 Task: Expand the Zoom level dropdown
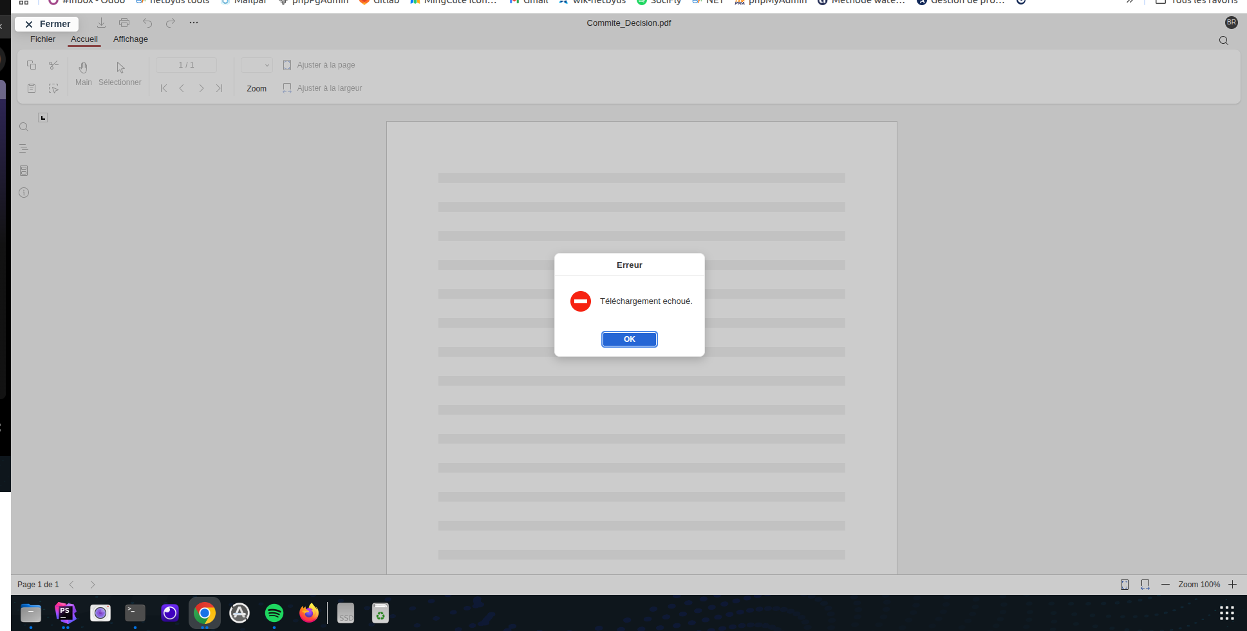click(x=257, y=65)
